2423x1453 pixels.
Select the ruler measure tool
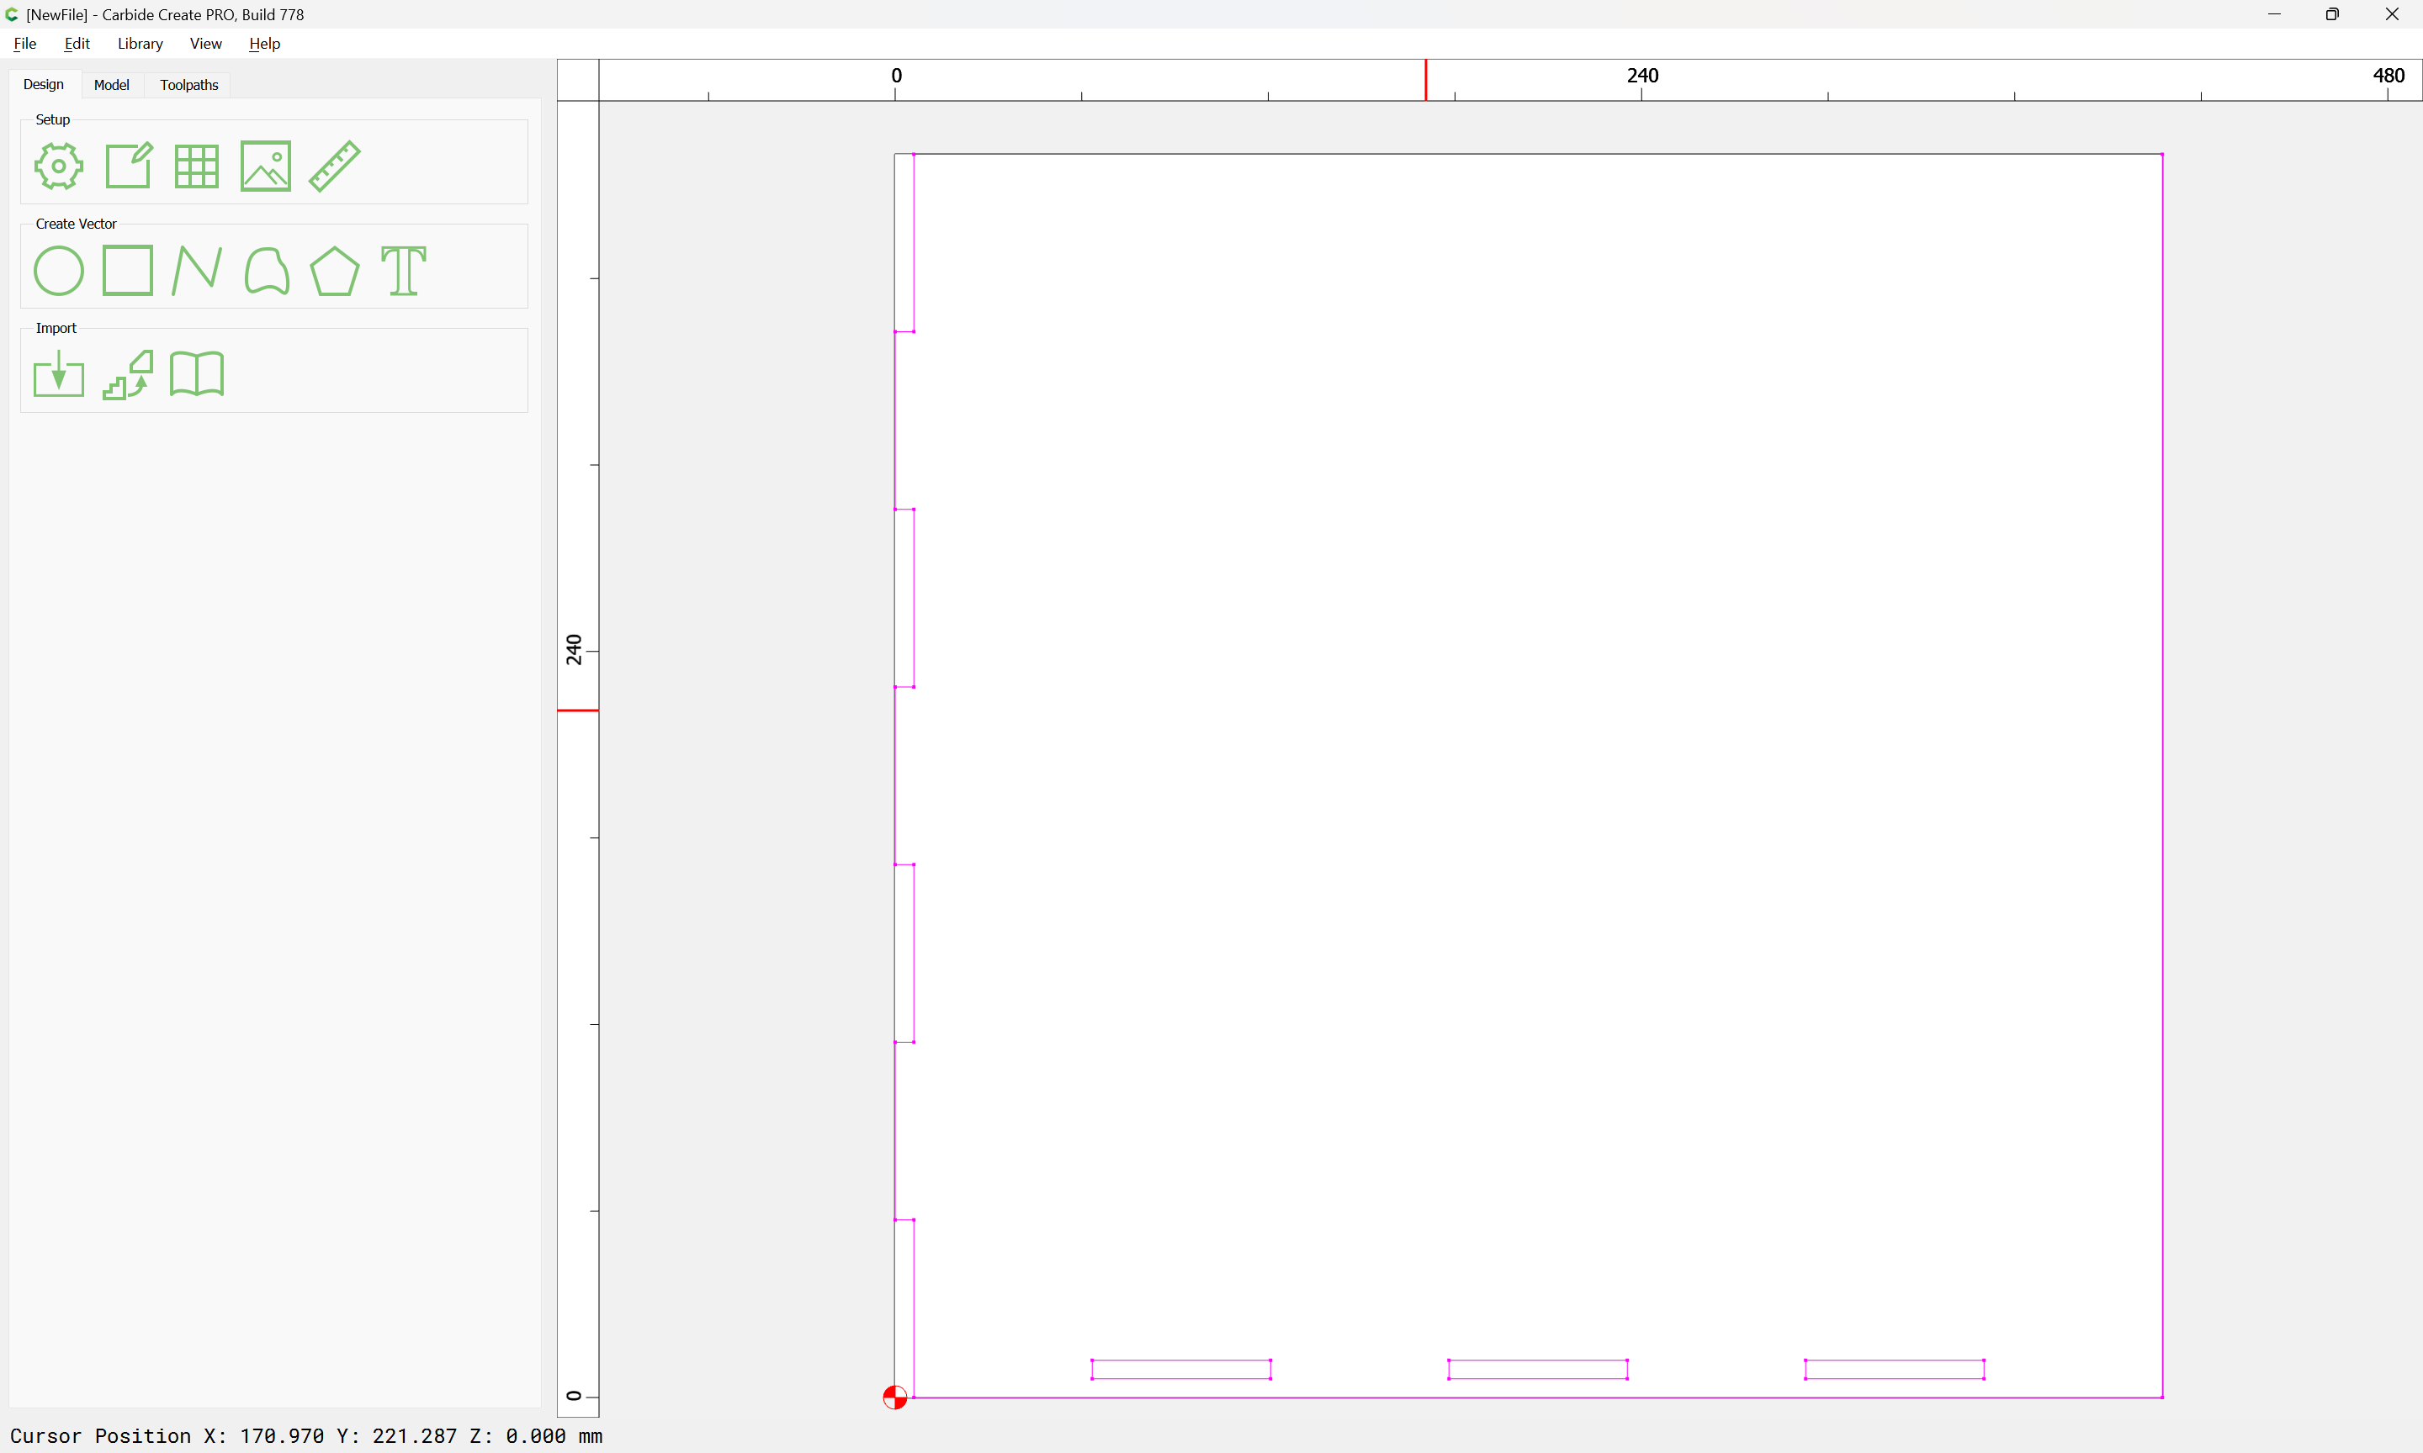tap(335, 166)
